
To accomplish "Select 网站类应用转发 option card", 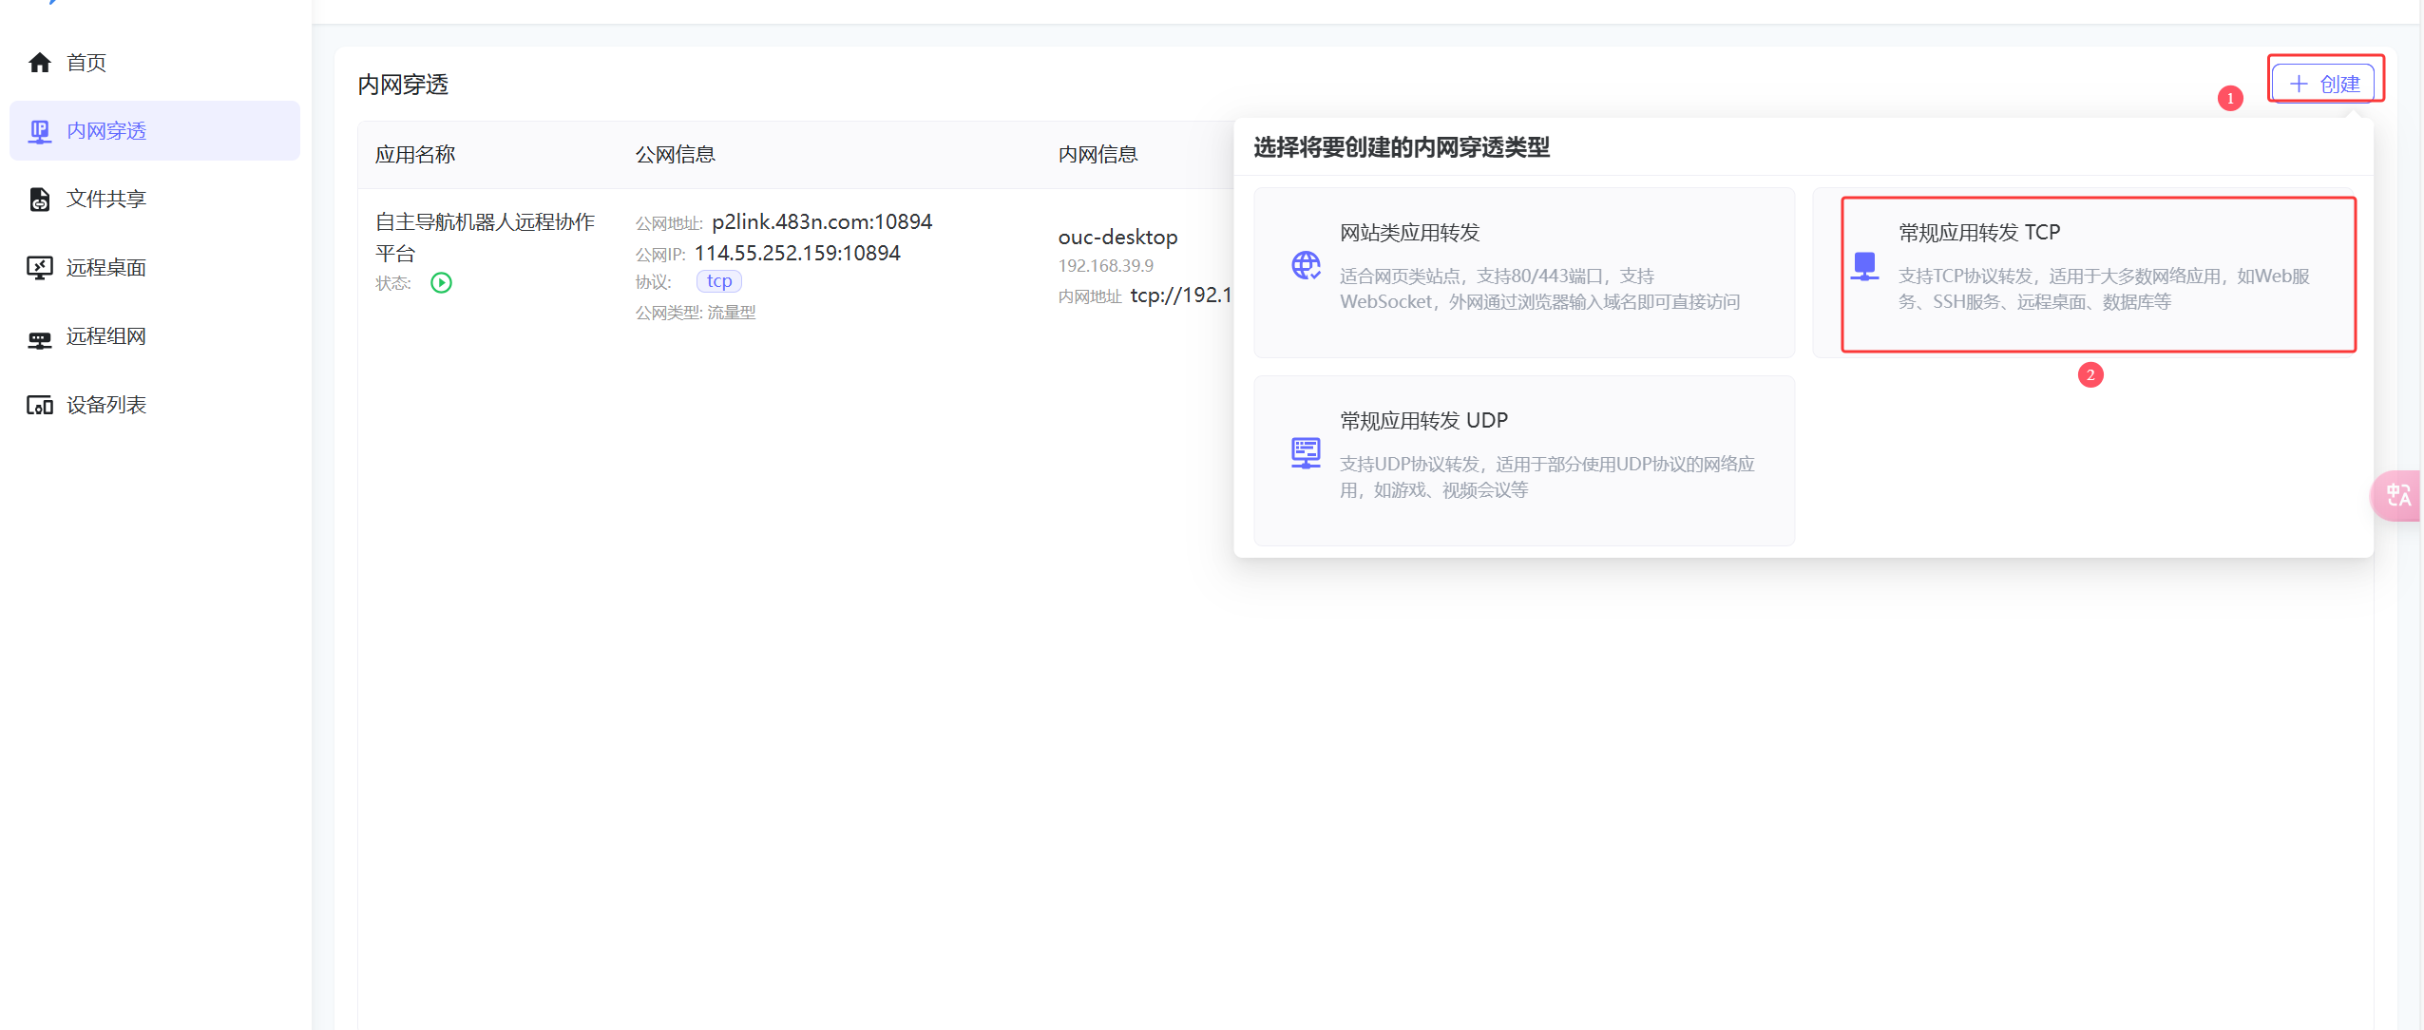I will (1523, 274).
